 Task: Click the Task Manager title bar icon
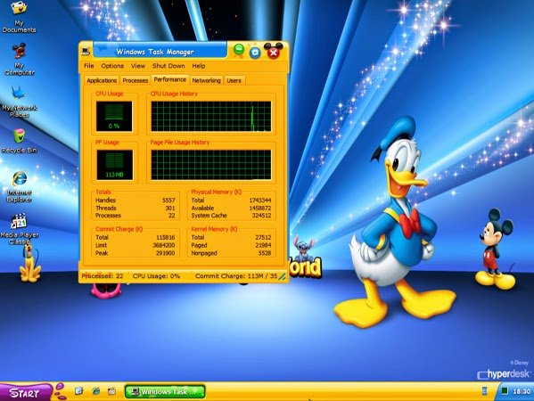pos(86,52)
